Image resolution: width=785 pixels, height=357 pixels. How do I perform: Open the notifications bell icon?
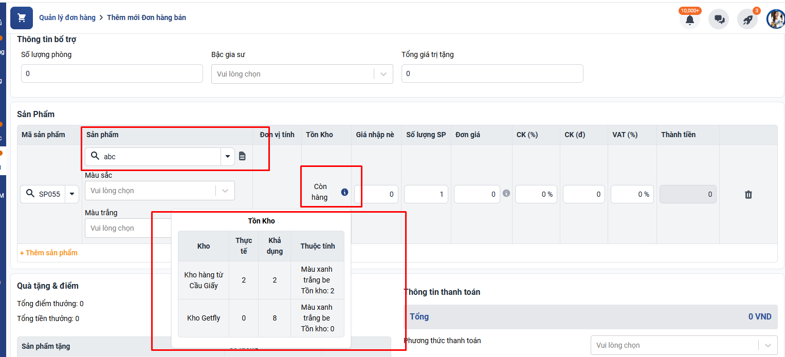690,20
